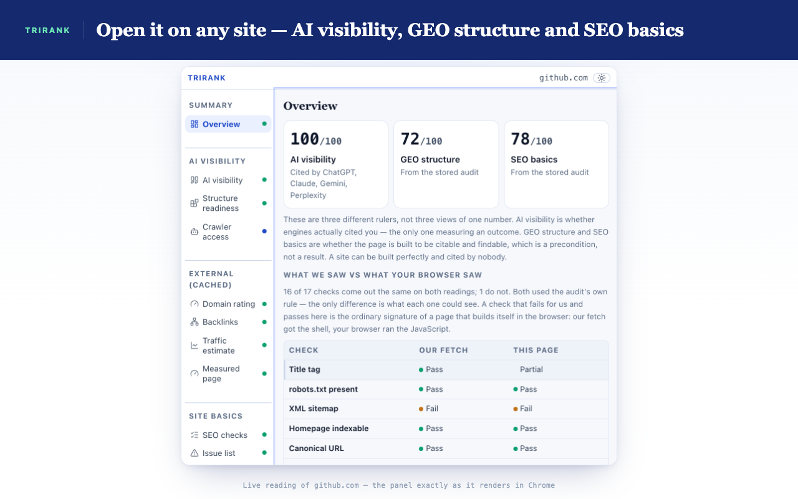Click the green status dot beside Overview
The height and width of the screenshot is (499, 798).
(264, 124)
